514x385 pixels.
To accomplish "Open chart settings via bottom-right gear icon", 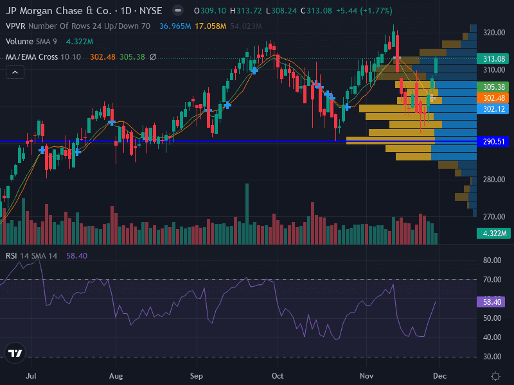I will pos(495,376).
